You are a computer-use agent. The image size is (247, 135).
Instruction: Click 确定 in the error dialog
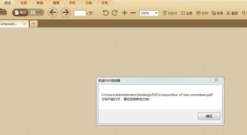tap(209, 116)
